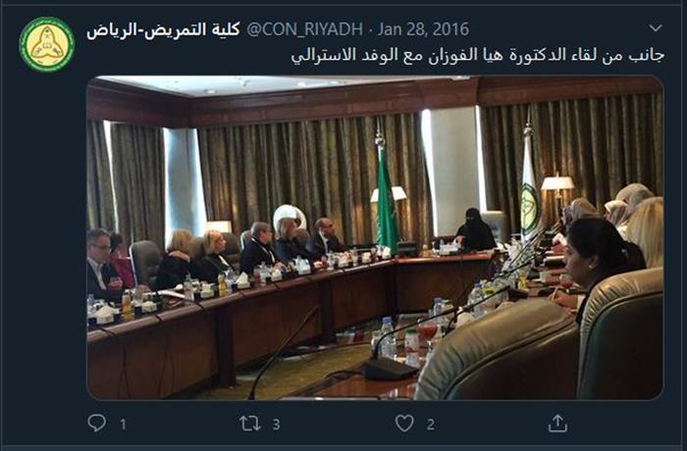Open the meeting room photo attachment
The width and height of the screenshot is (687, 451).
tap(375, 238)
